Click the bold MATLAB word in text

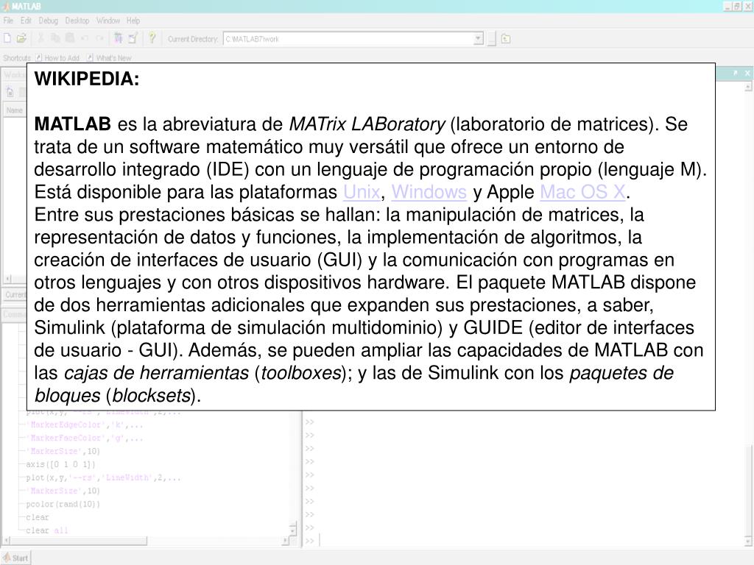[x=73, y=124]
